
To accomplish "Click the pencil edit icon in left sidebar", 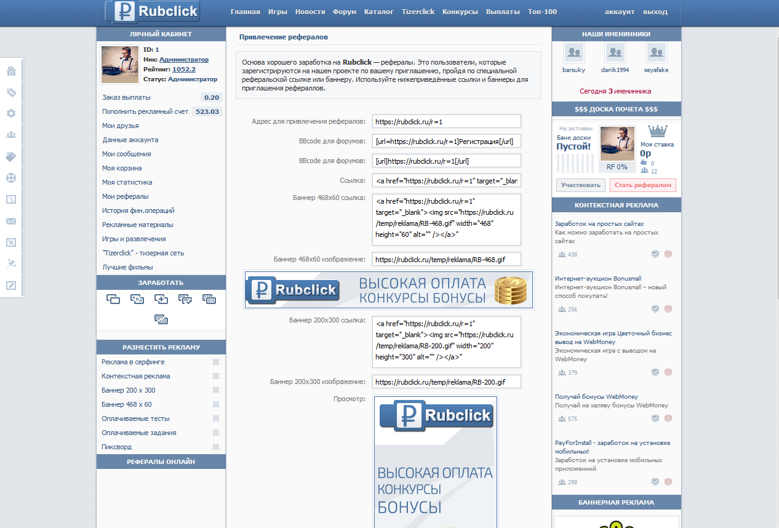I will click(11, 285).
